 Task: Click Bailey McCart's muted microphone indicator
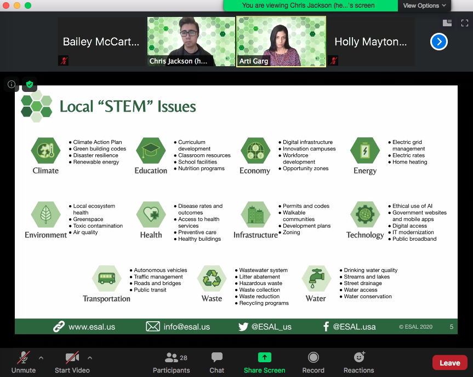click(x=63, y=61)
